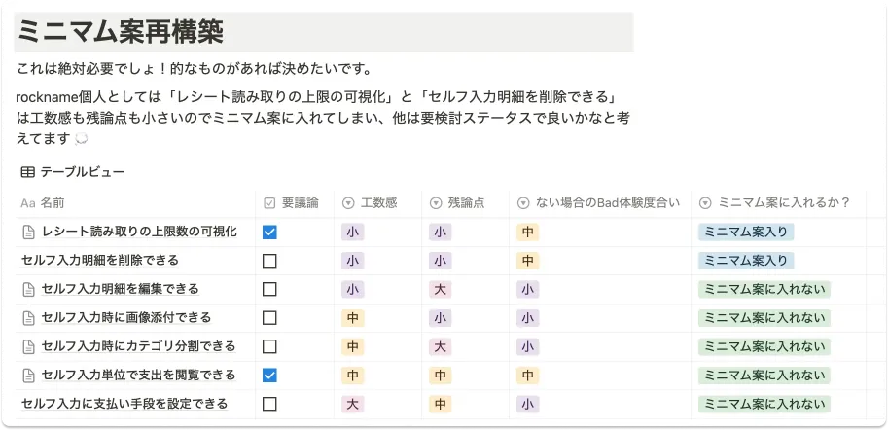Open page セルフ入力明細を編集できる
This screenshot has width=888, height=430.
pyautogui.click(x=120, y=289)
